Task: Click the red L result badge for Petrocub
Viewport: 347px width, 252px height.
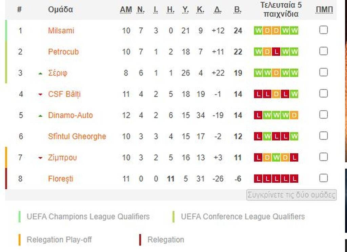Action: point(276,52)
